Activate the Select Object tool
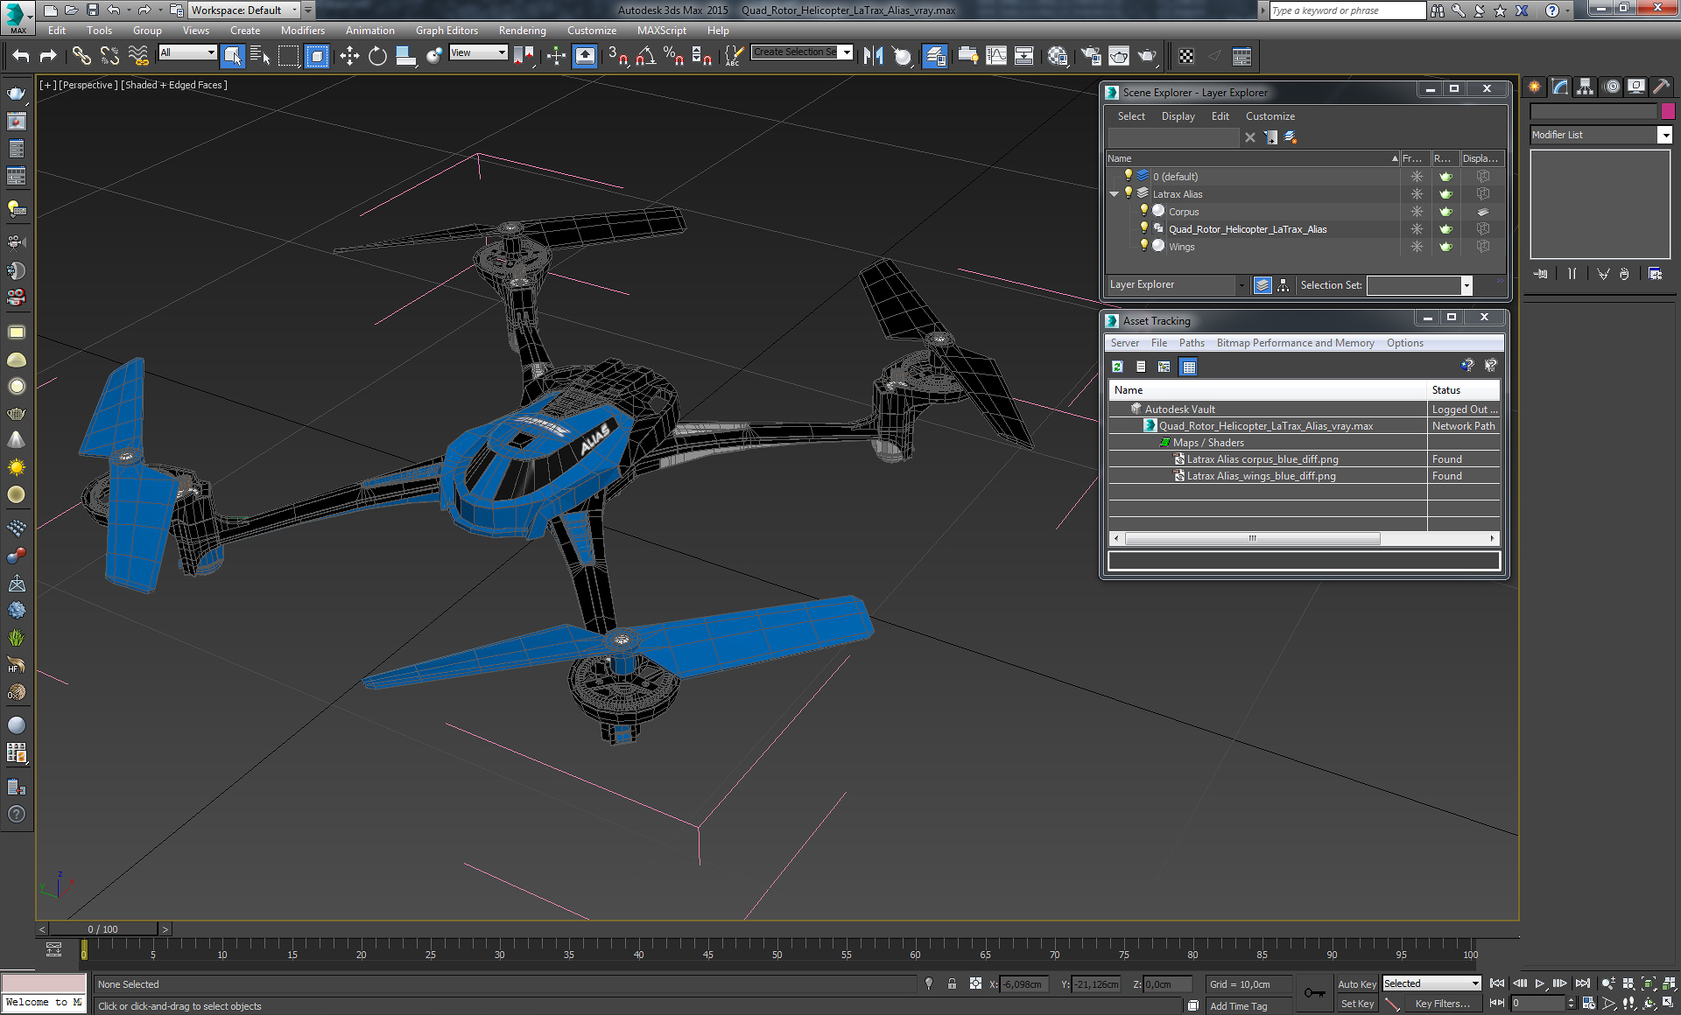The image size is (1681, 1015). click(232, 56)
